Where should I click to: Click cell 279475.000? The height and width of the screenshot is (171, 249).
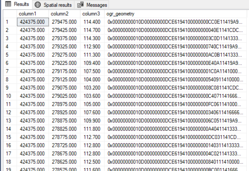pyautogui.click(x=64, y=22)
